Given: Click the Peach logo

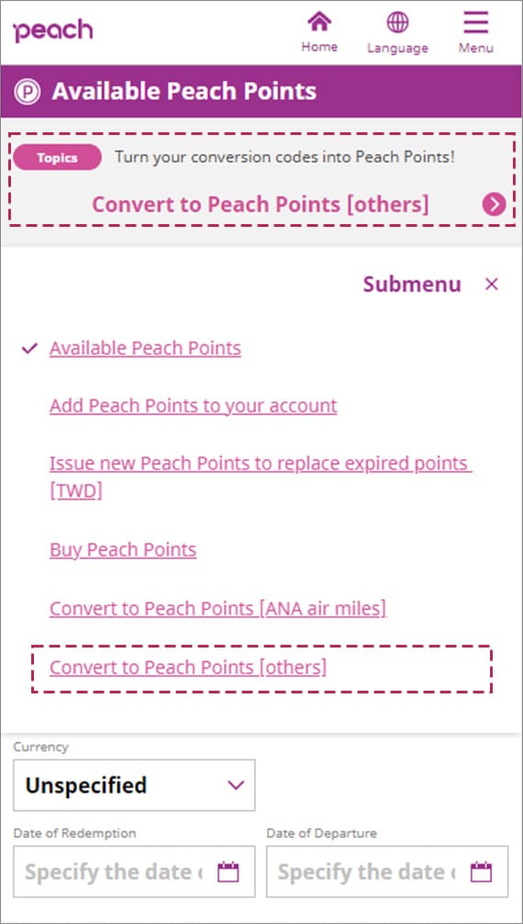Looking at the screenshot, I should (53, 30).
